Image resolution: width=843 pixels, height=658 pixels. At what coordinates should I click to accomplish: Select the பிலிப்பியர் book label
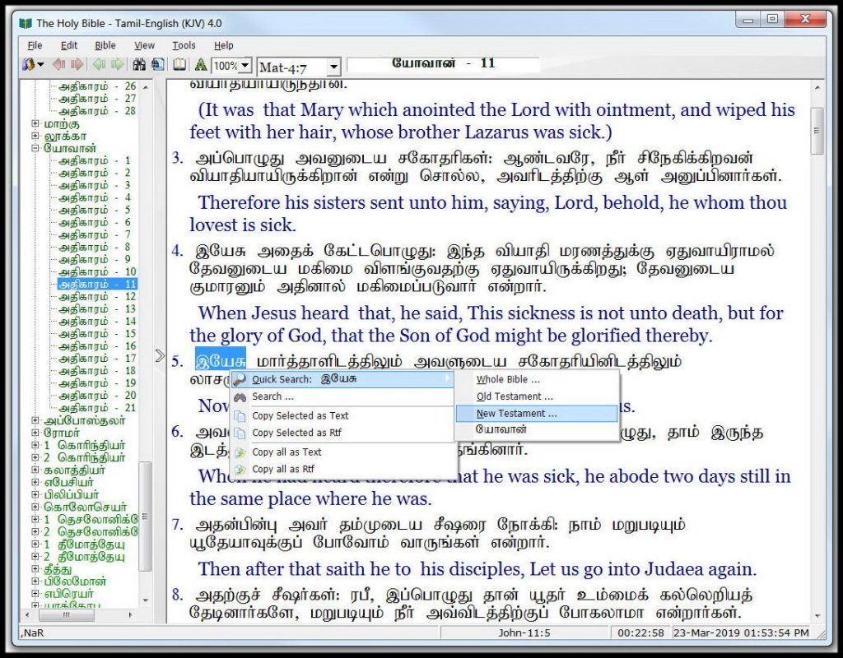pyautogui.click(x=72, y=494)
